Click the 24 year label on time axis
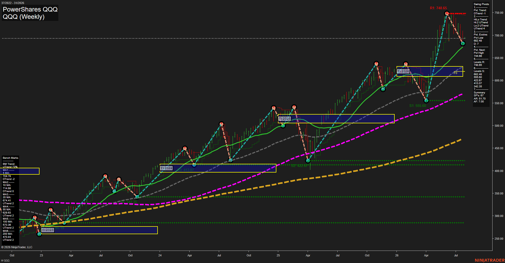 coord(160,255)
